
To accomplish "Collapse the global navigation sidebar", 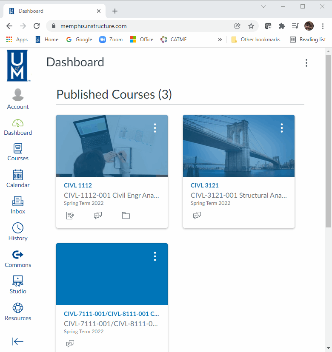I will pyautogui.click(x=18, y=341).
